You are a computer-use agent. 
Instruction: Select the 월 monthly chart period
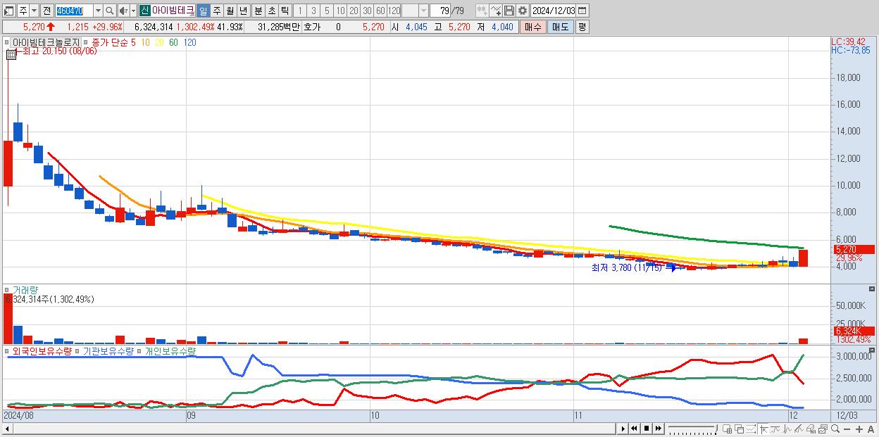pos(230,11)
